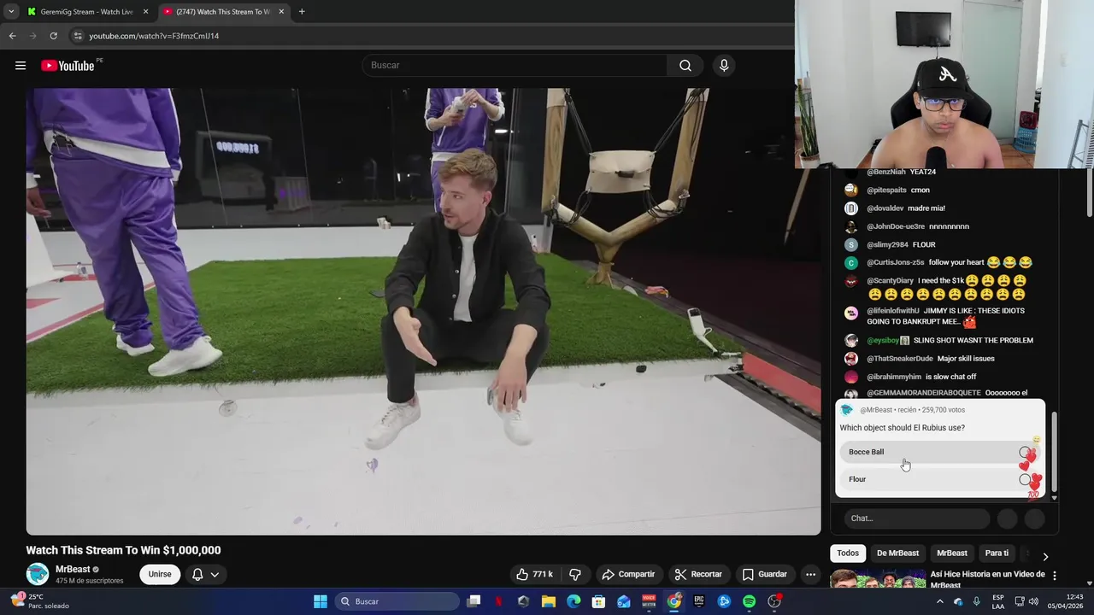Select the Bocce Ball poll option
This screenshot has height=615, width=1094.
click(x=939, y=452)
